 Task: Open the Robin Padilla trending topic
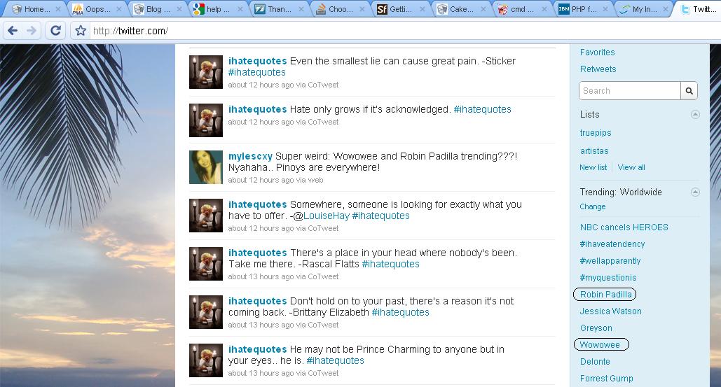point(606,295)
